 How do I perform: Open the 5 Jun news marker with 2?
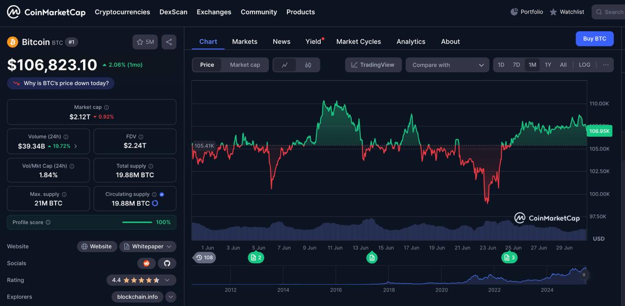coord(256,257)
